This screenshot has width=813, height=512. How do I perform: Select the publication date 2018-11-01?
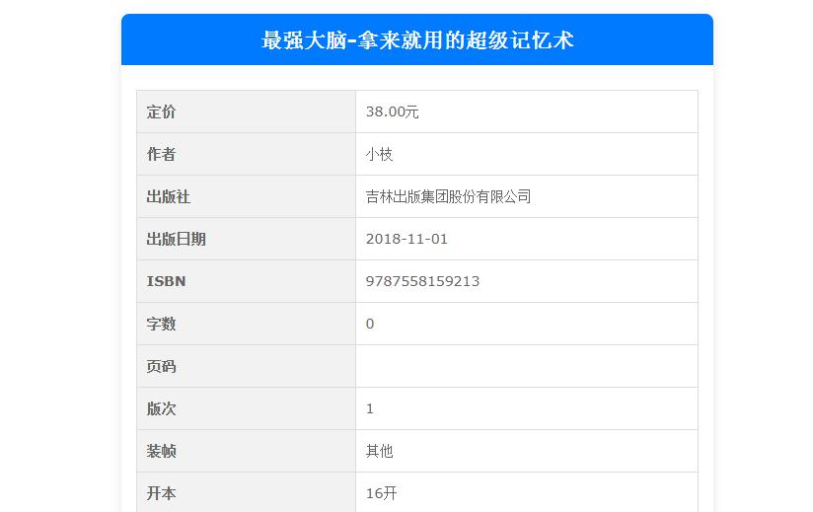[x=406, y=240]
